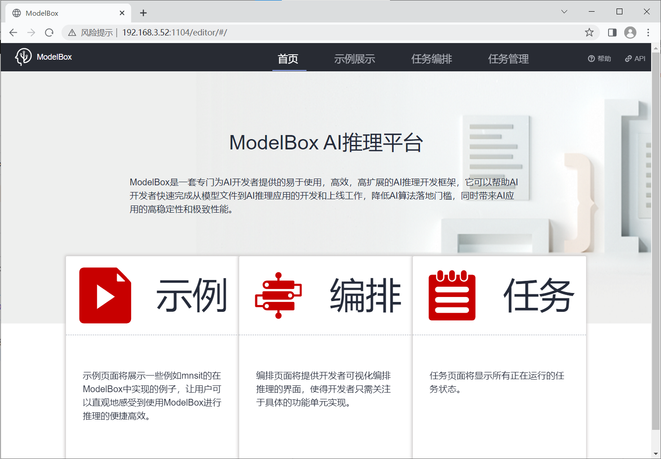Click the 编排页面将提供 description text
Image resolution: width=661 pixels, height=459 pixels.
324,389
